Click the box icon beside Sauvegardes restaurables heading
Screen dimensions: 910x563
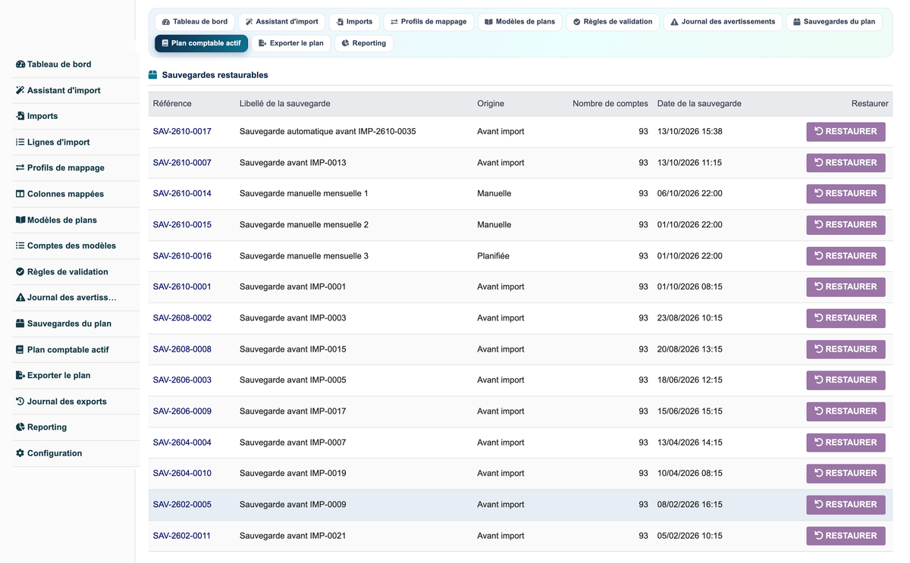pos(152,75)
